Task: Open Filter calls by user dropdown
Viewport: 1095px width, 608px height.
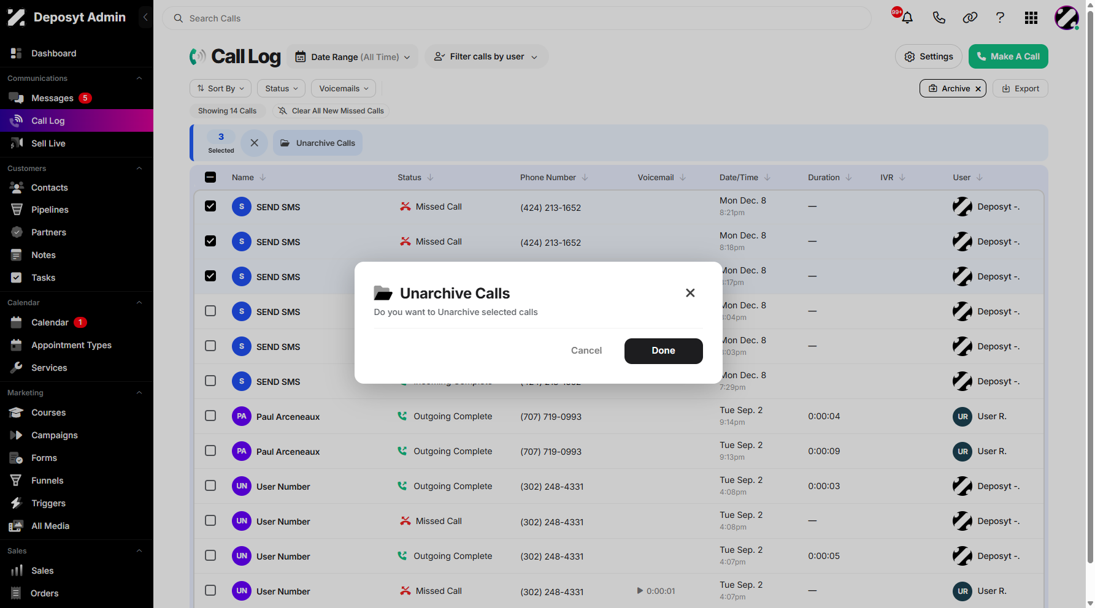Action: 486,56
